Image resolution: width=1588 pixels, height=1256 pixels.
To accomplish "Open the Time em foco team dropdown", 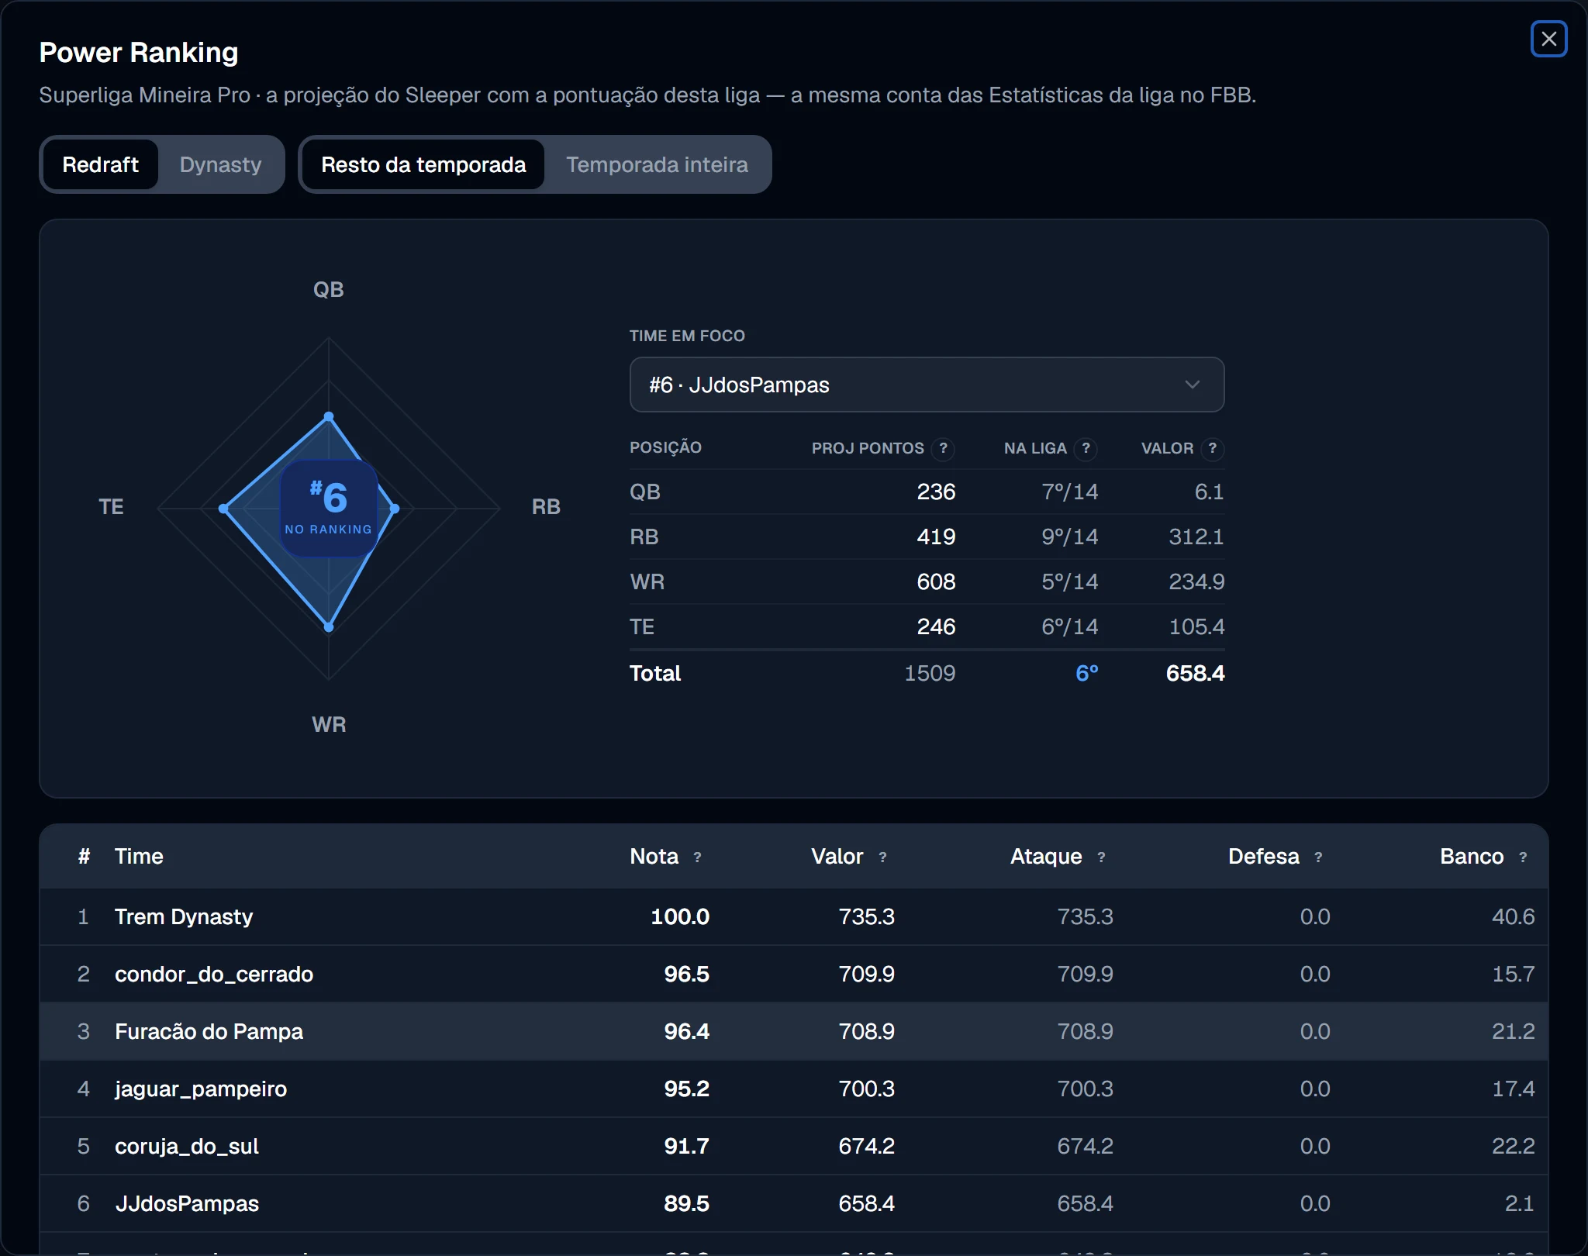I will click(x=927, y=385).
